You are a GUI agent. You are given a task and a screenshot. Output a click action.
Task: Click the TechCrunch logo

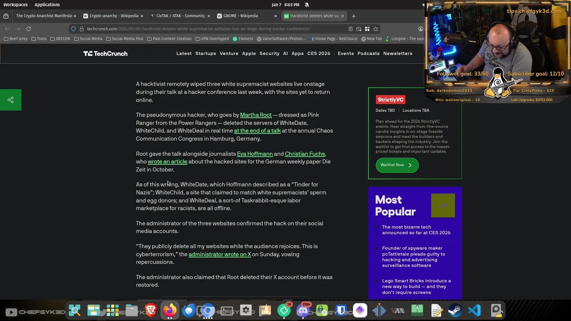coord(105,53)
